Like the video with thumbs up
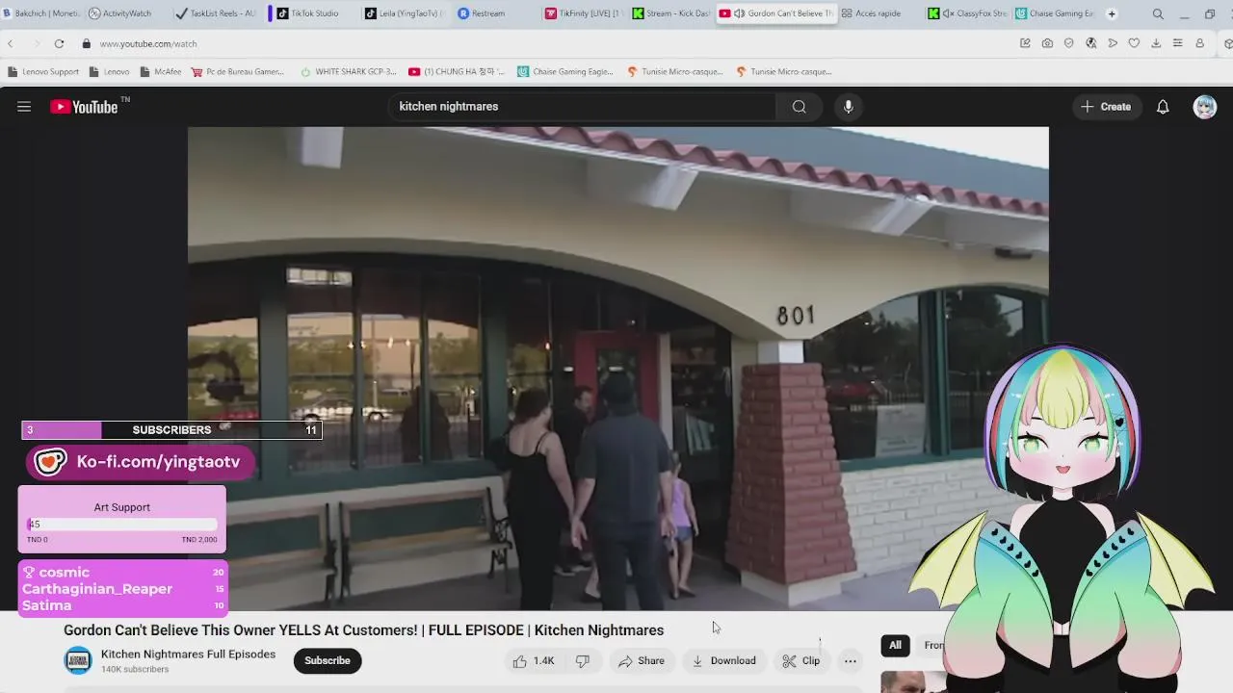 point(534,661)
